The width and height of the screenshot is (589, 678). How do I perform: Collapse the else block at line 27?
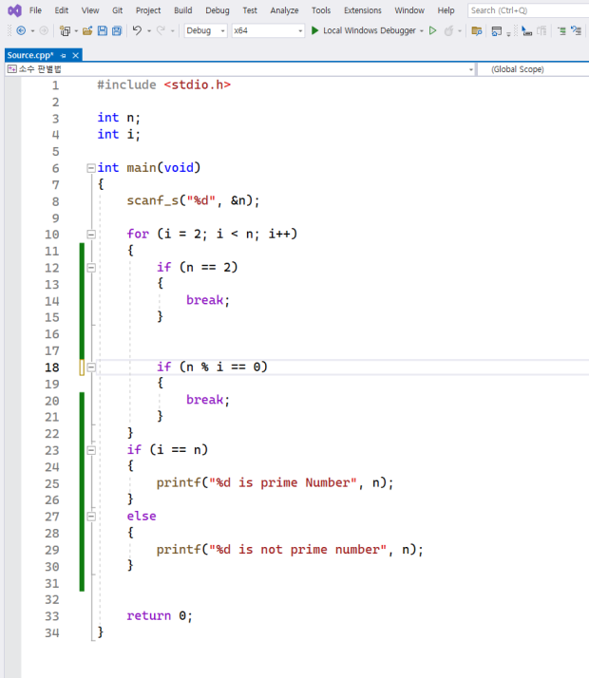pos(91,517)
